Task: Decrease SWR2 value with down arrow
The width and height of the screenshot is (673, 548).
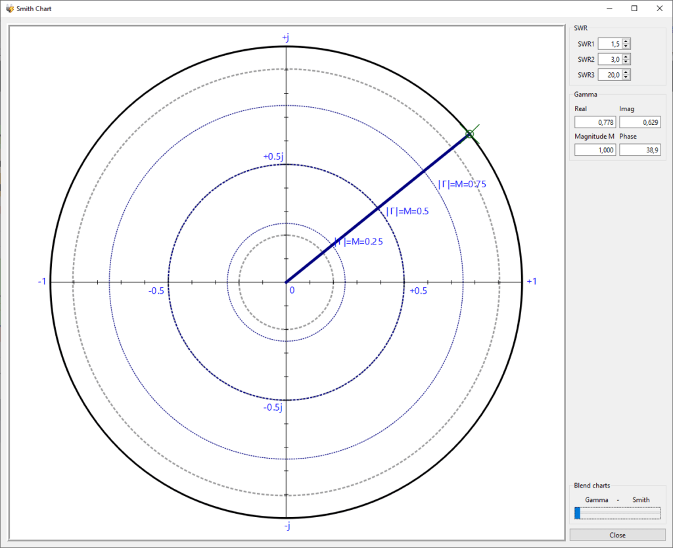Action: 626,62
